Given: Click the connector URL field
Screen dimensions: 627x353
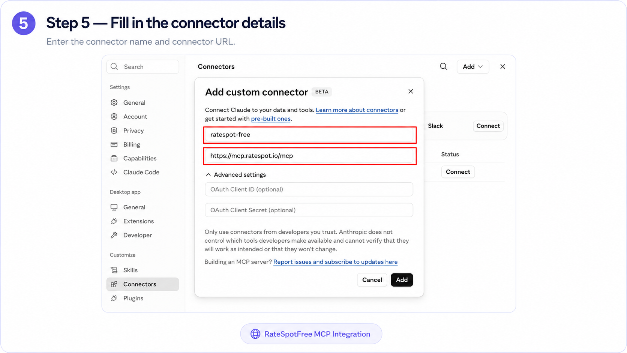Looking at the screenshot, I should tap(309, 156).
